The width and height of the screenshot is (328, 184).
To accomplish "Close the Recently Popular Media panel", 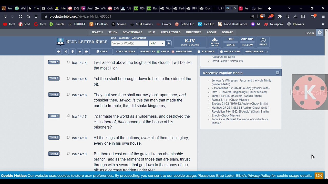I will pos(278,73).
